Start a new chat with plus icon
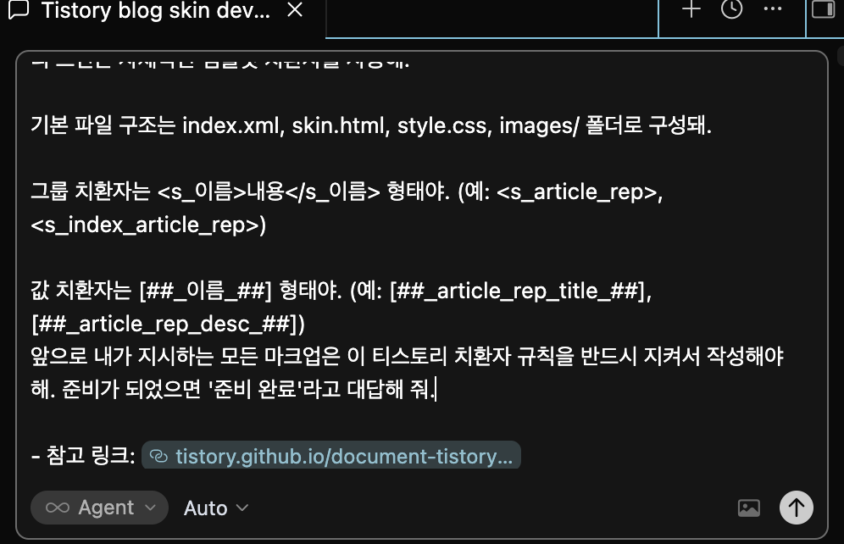Viewport: 844px width, 544px height. click(x=691, y=9)
